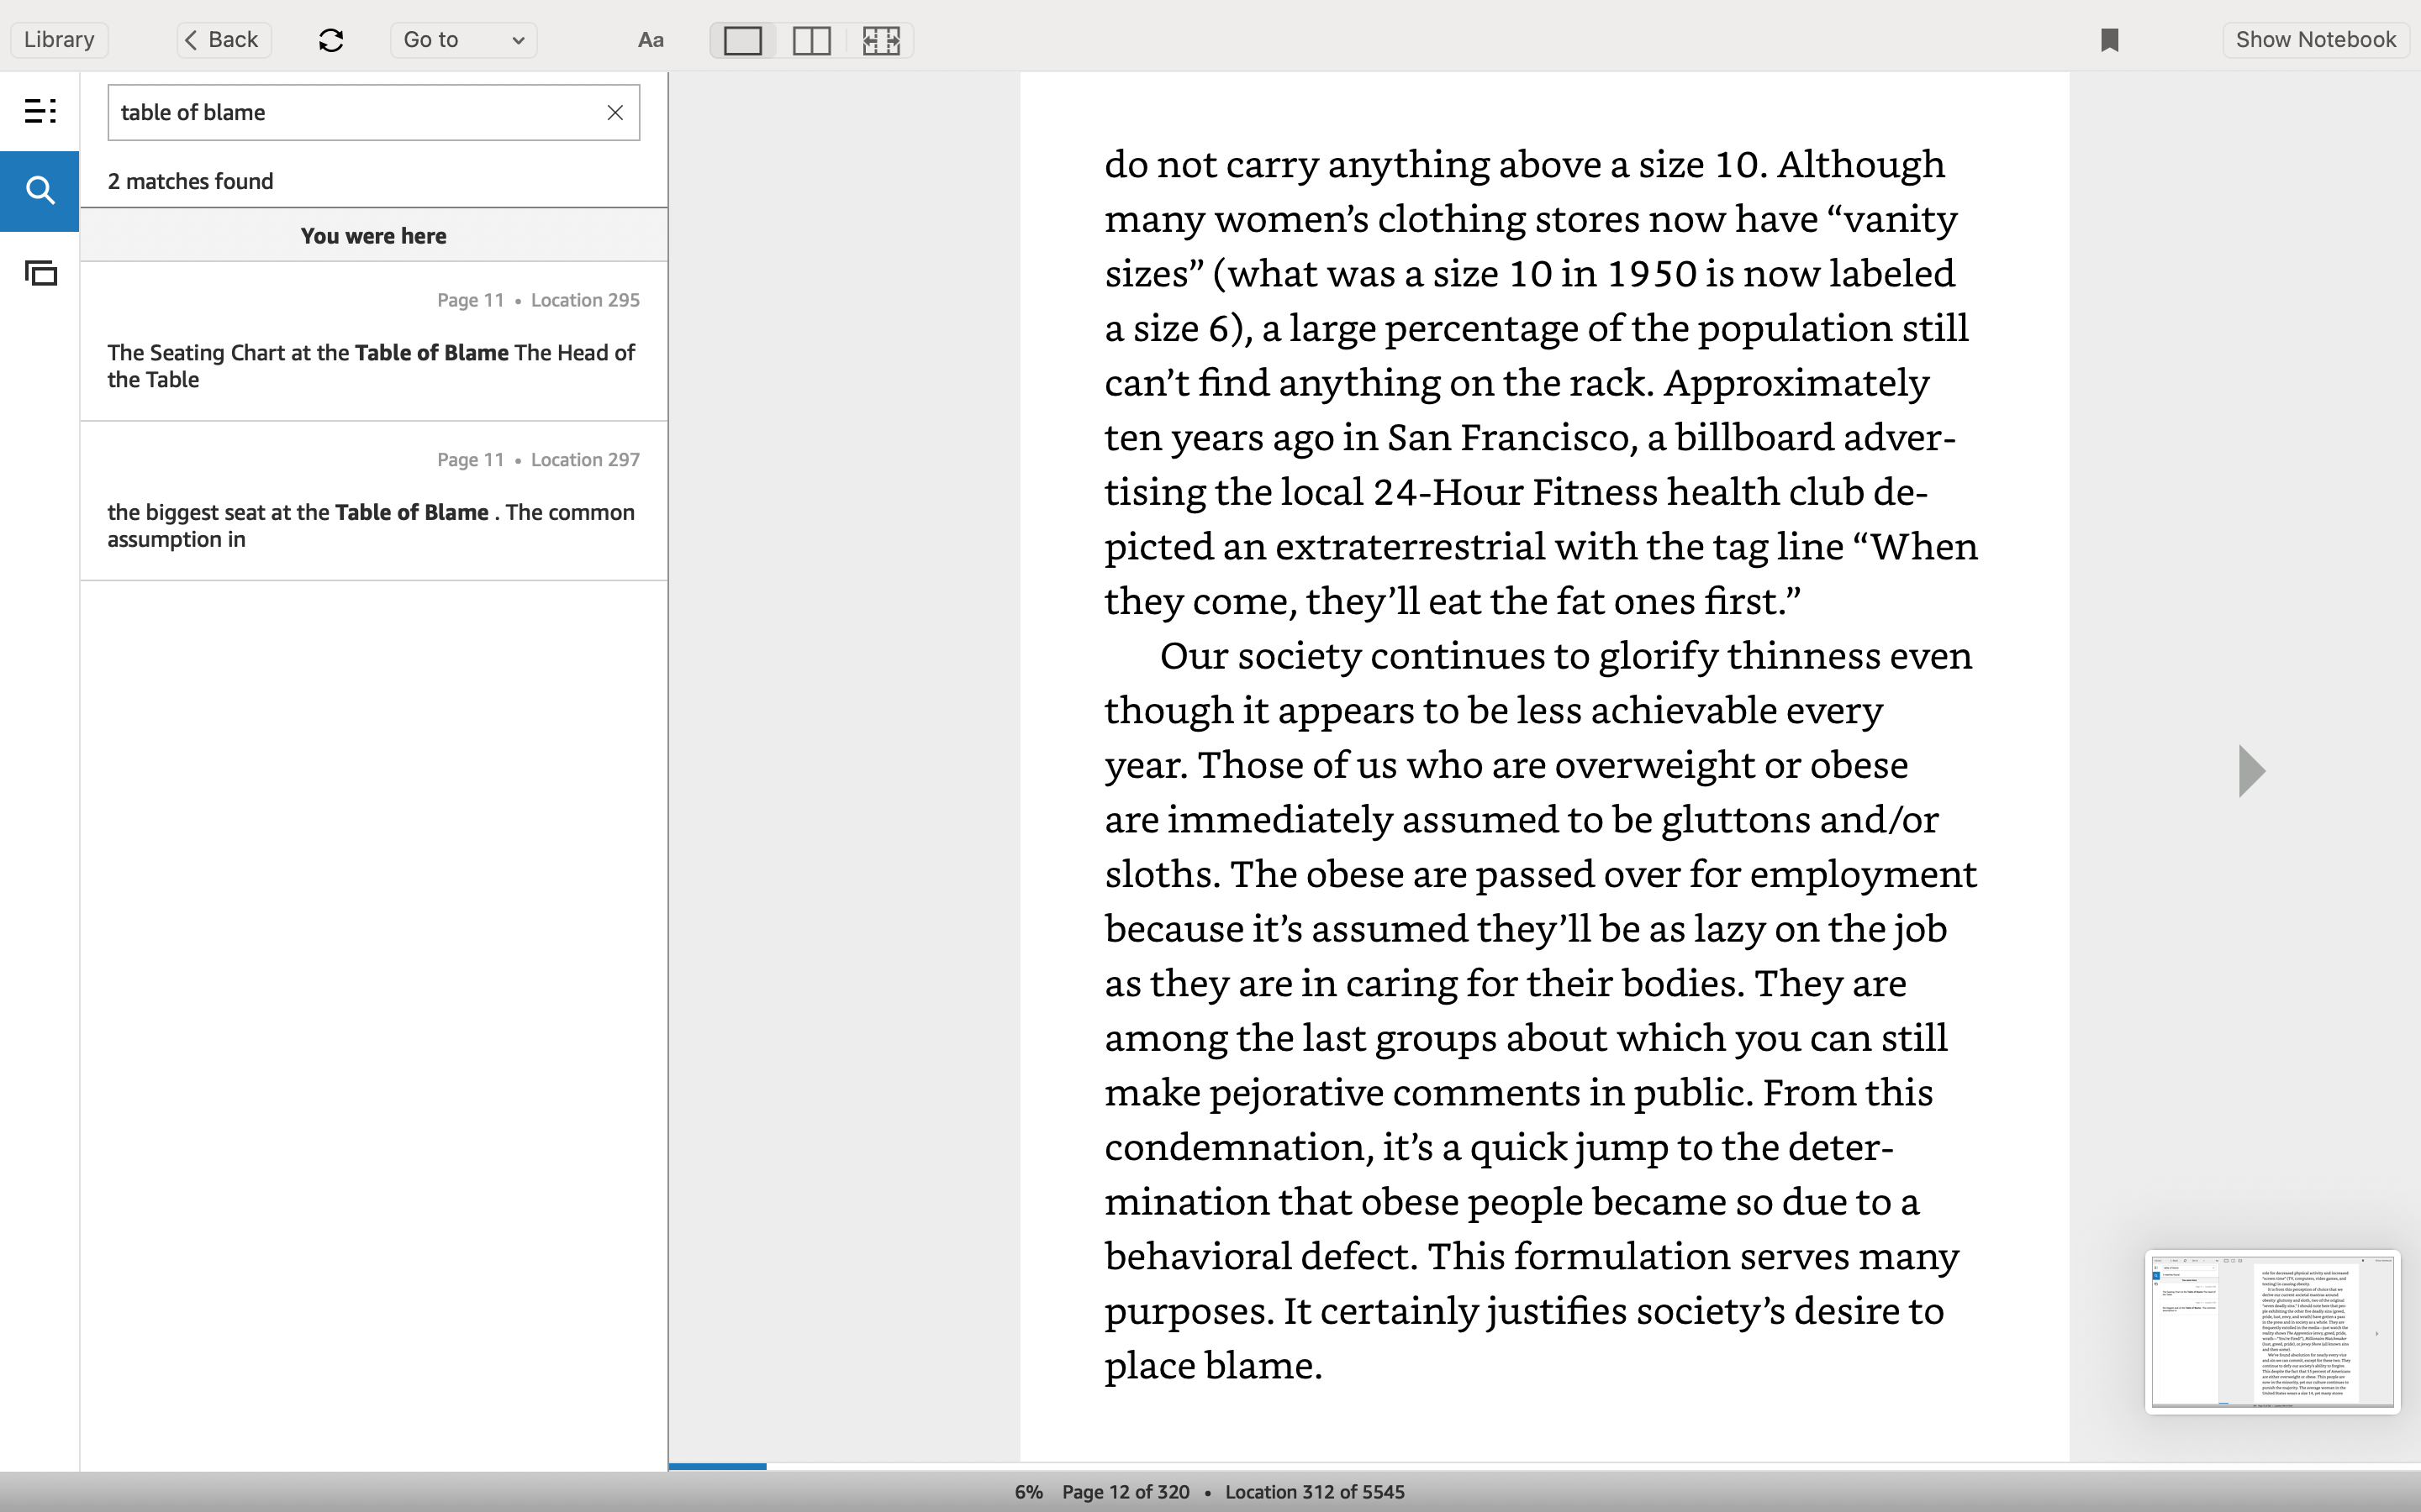
Task: Switch to two-column page view
Action: [811, 40]
